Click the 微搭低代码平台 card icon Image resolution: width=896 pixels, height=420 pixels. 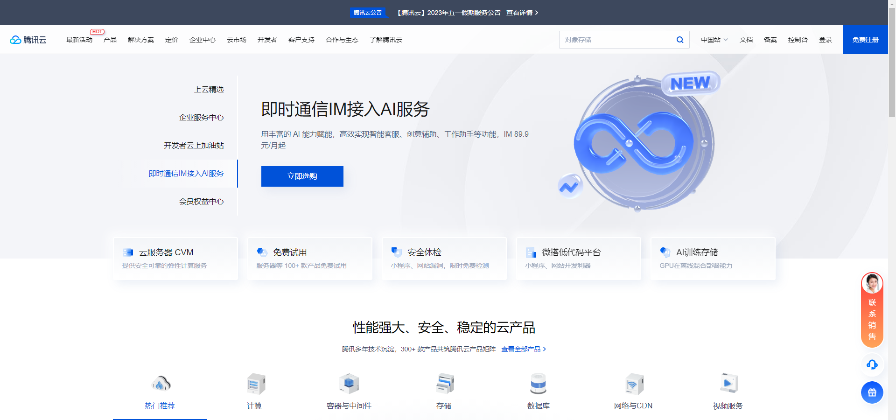(x=531, y=252)
